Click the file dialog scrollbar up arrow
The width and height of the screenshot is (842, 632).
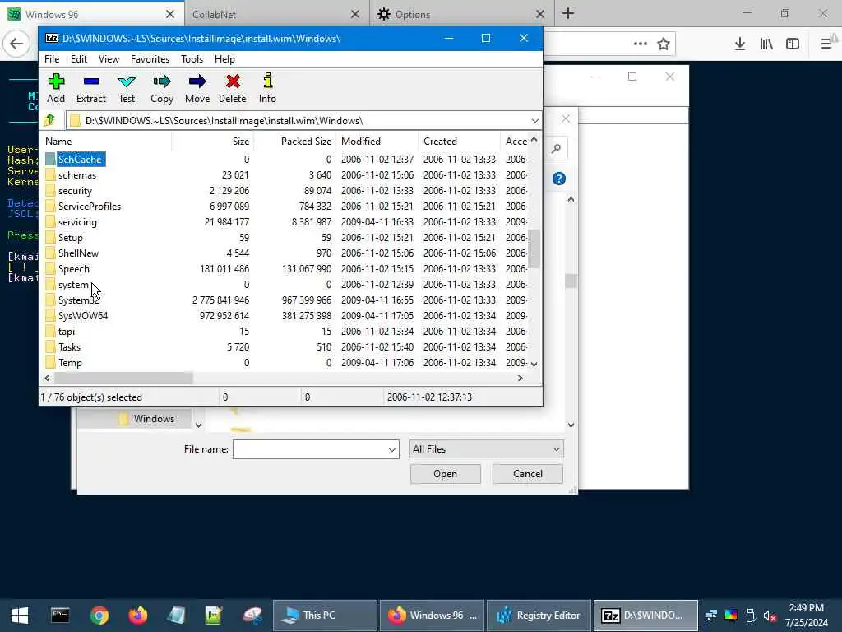[x=571, y=199]
